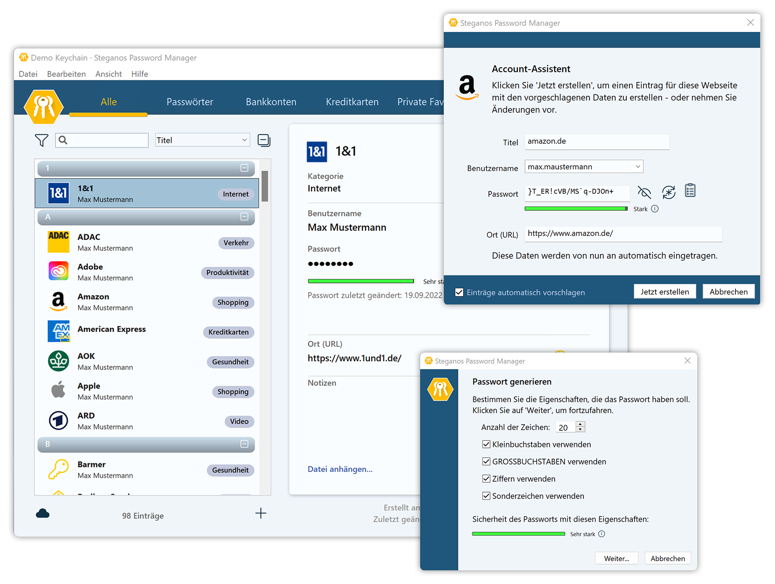Viewport: 775px width, 584px height.
Task: Open the Titel sort dropdown
Action: [x=202, y=140]
